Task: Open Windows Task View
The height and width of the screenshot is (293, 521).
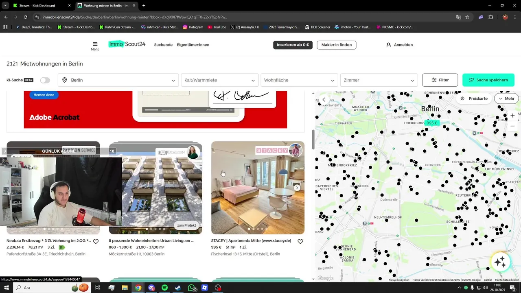Action: 98,288
